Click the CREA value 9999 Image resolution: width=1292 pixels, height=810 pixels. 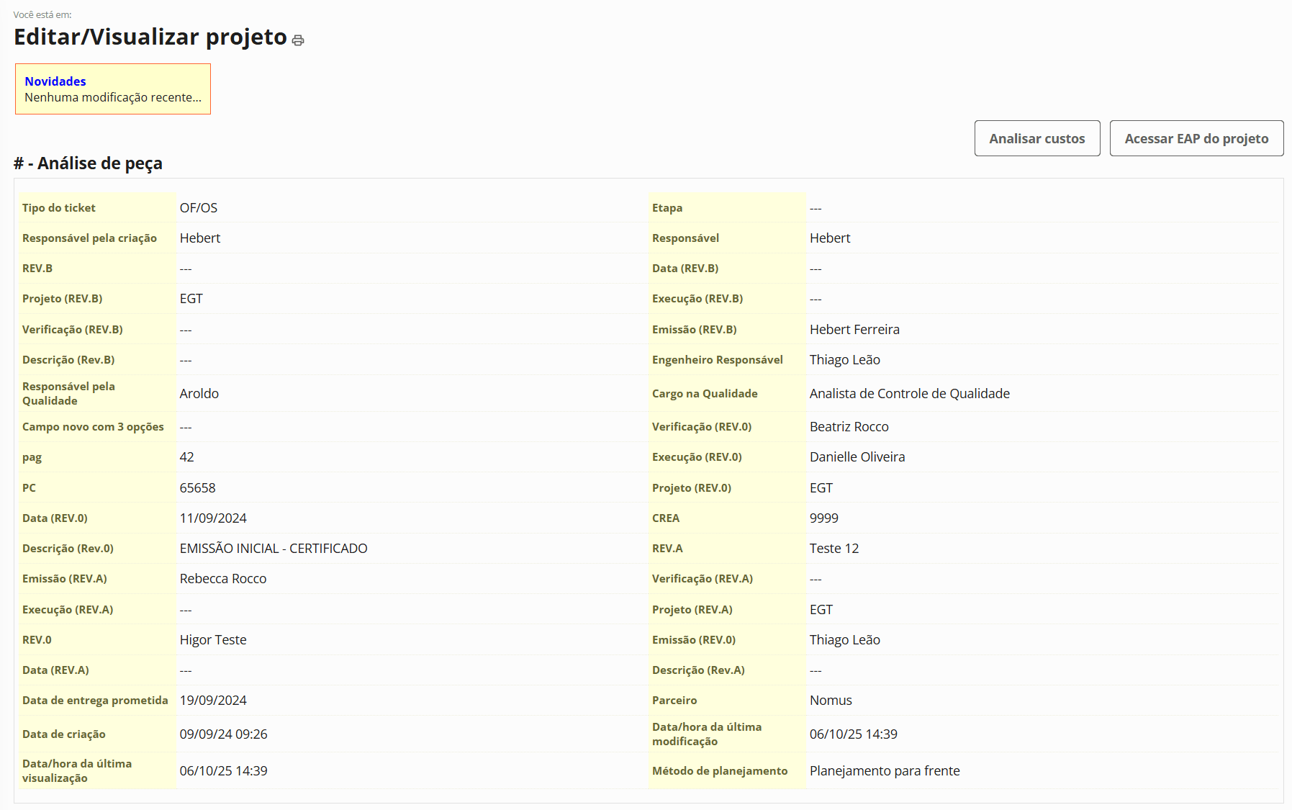824,518
